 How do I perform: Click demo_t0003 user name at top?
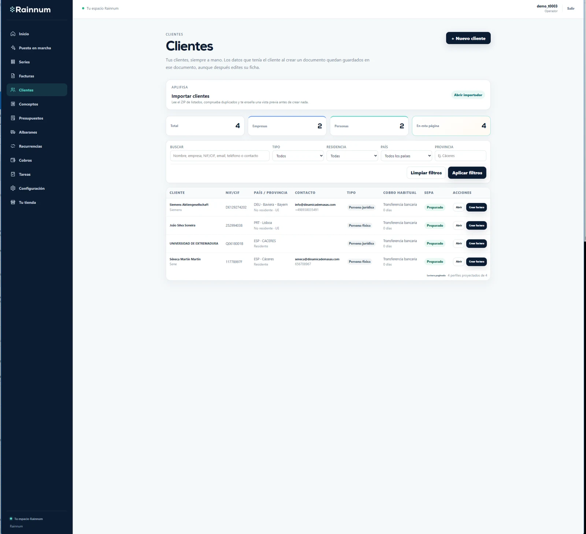coord(547,6)
